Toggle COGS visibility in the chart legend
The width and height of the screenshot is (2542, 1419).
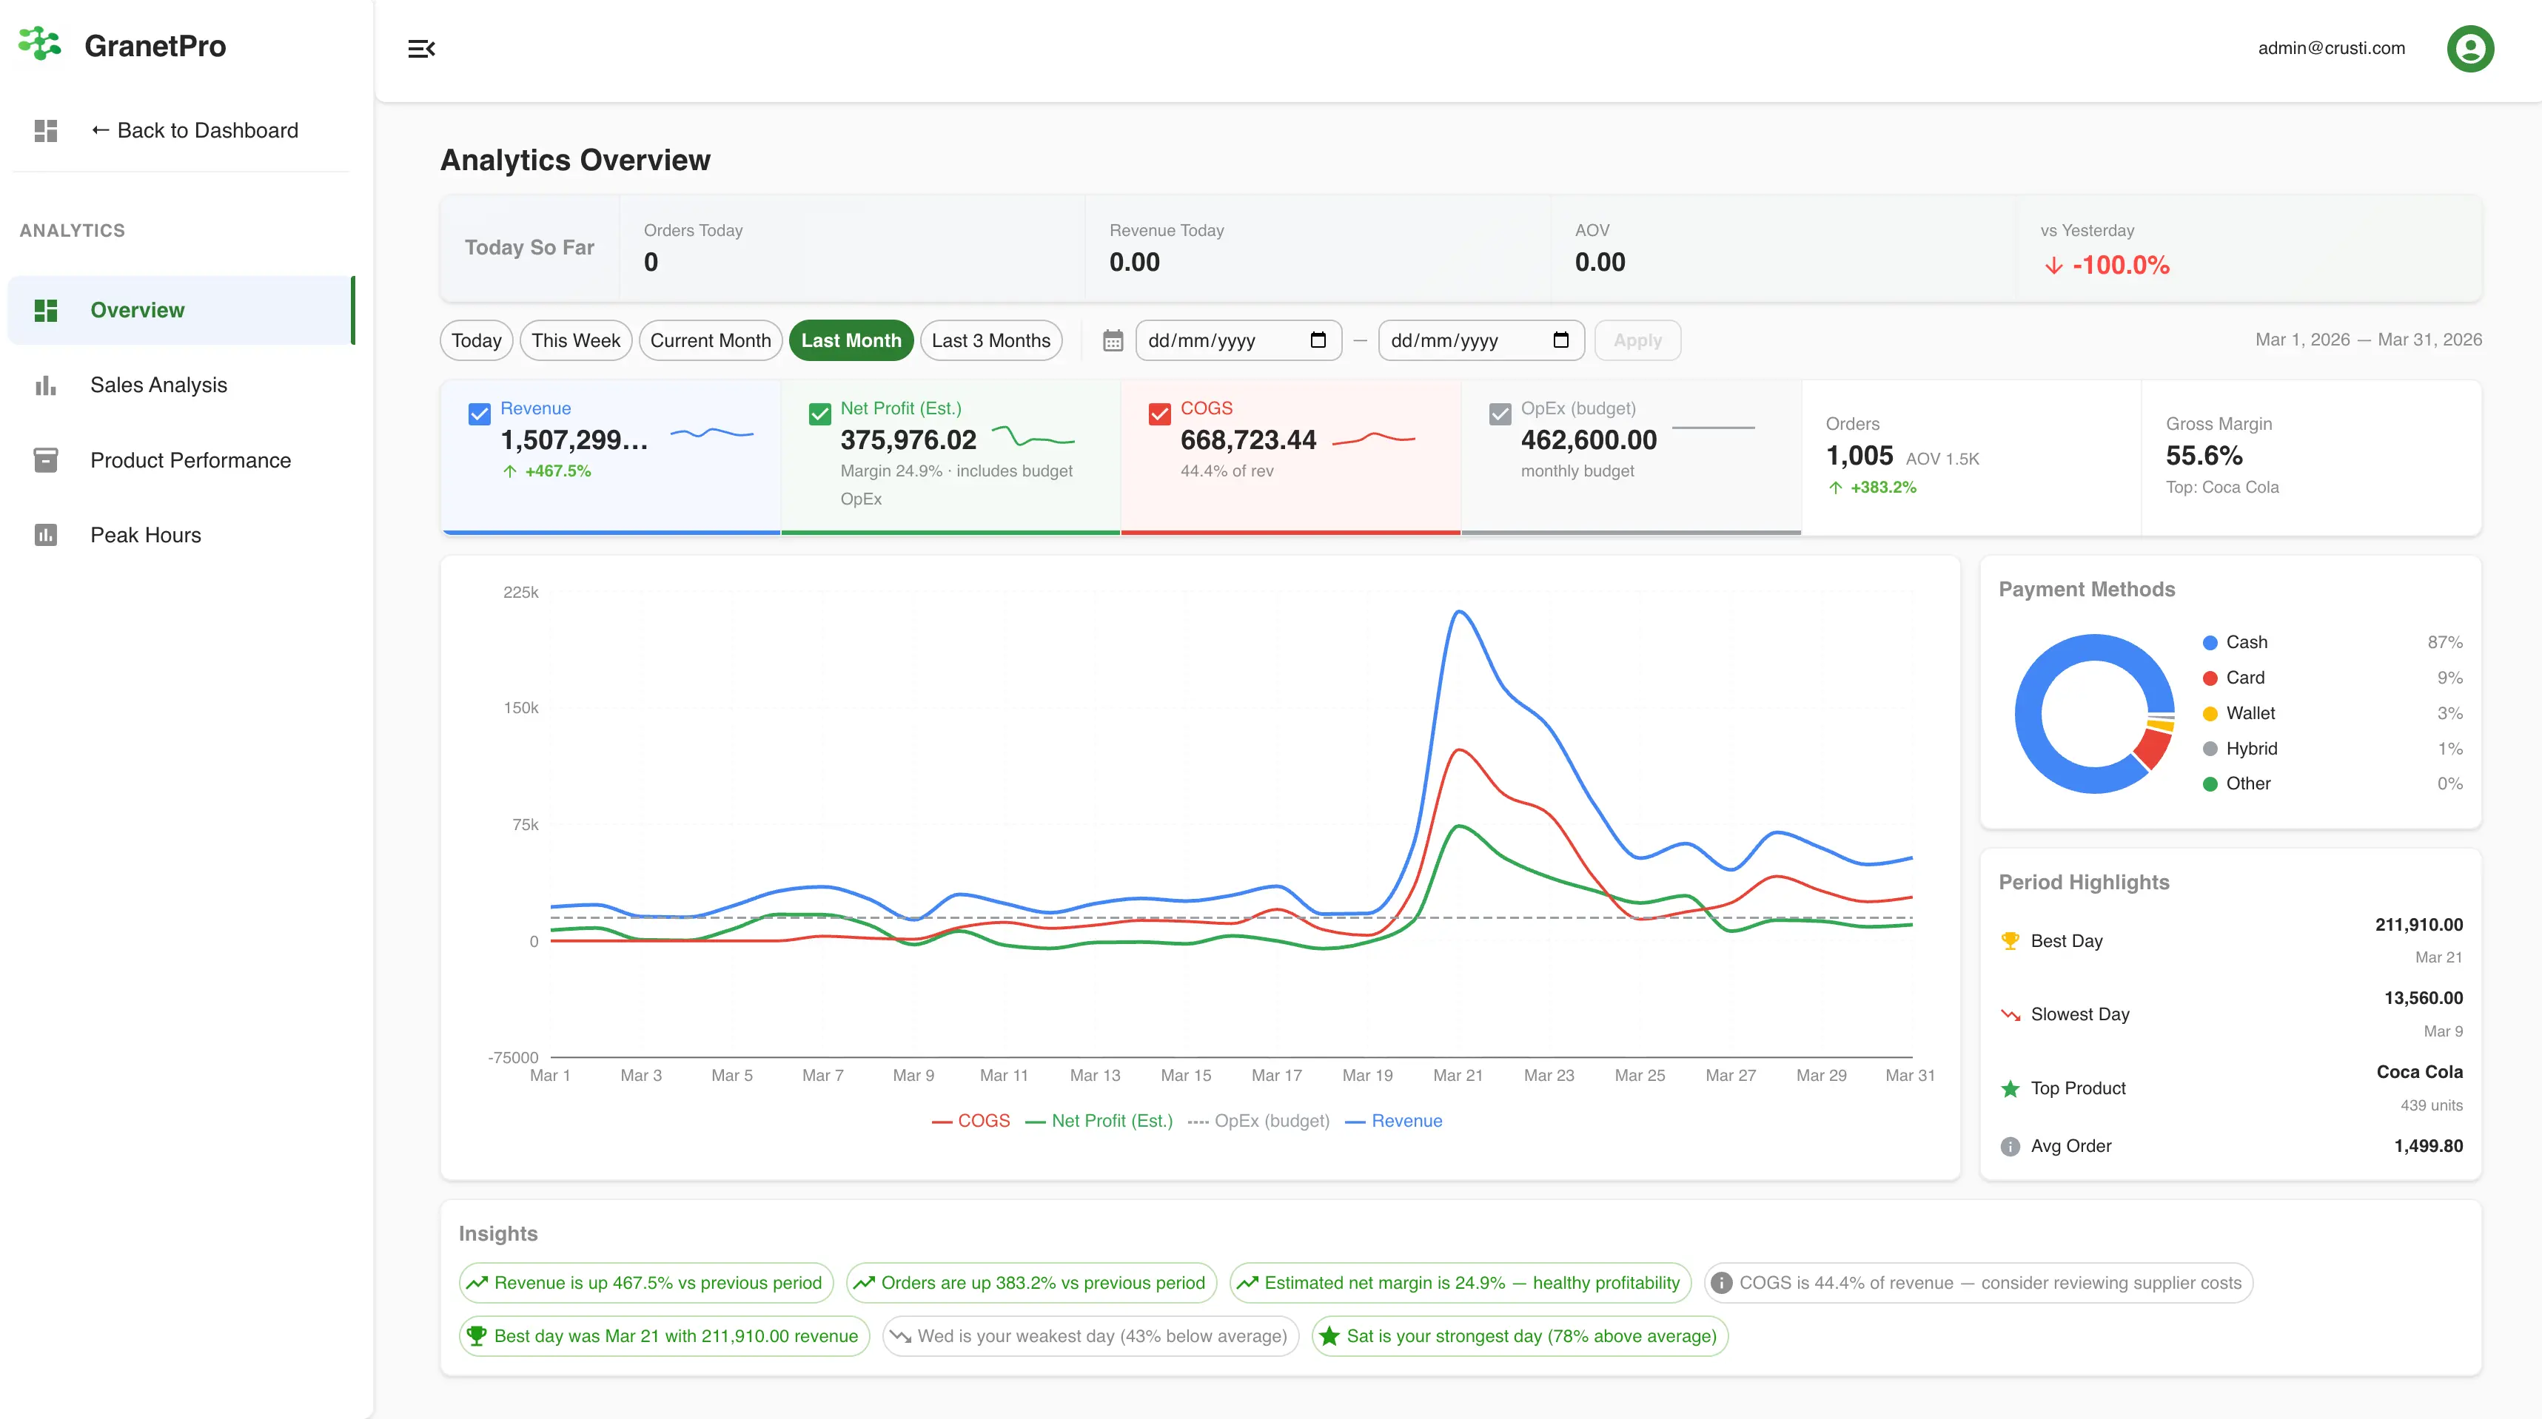coord(971,1121)
